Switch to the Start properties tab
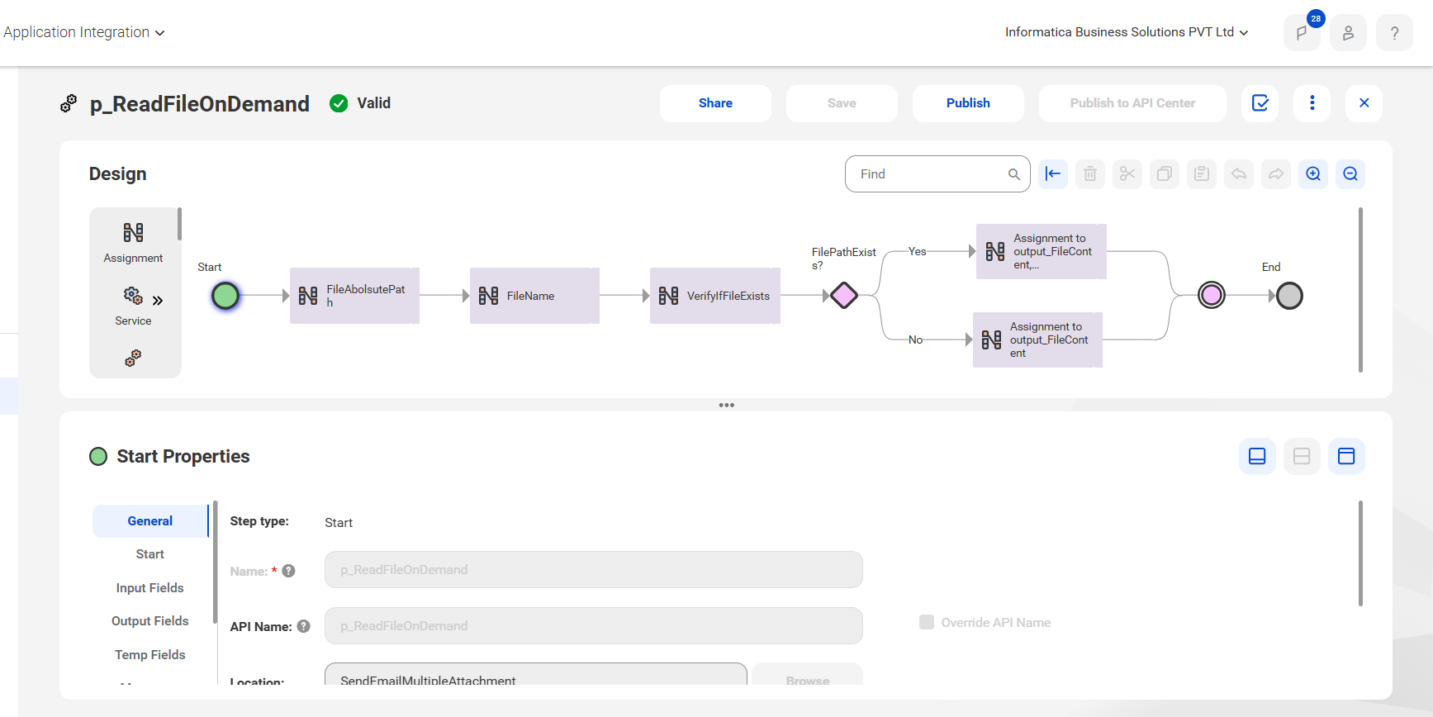Image resolution: width=1433 pixels, height=717 pixels. (150, 554)
